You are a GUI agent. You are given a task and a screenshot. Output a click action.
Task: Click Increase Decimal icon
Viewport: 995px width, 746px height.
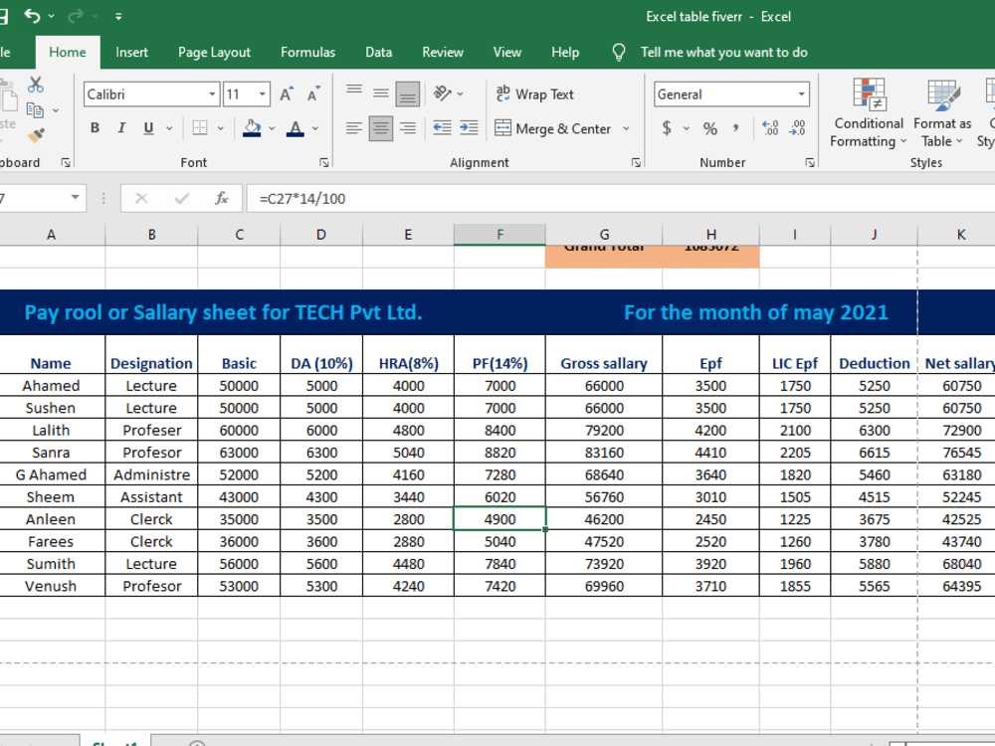pyautogui.click(x=770, y=128)
